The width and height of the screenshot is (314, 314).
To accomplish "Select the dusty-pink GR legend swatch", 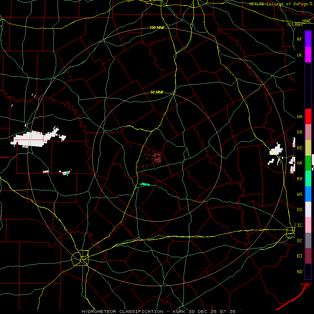I will pos(308,132).
